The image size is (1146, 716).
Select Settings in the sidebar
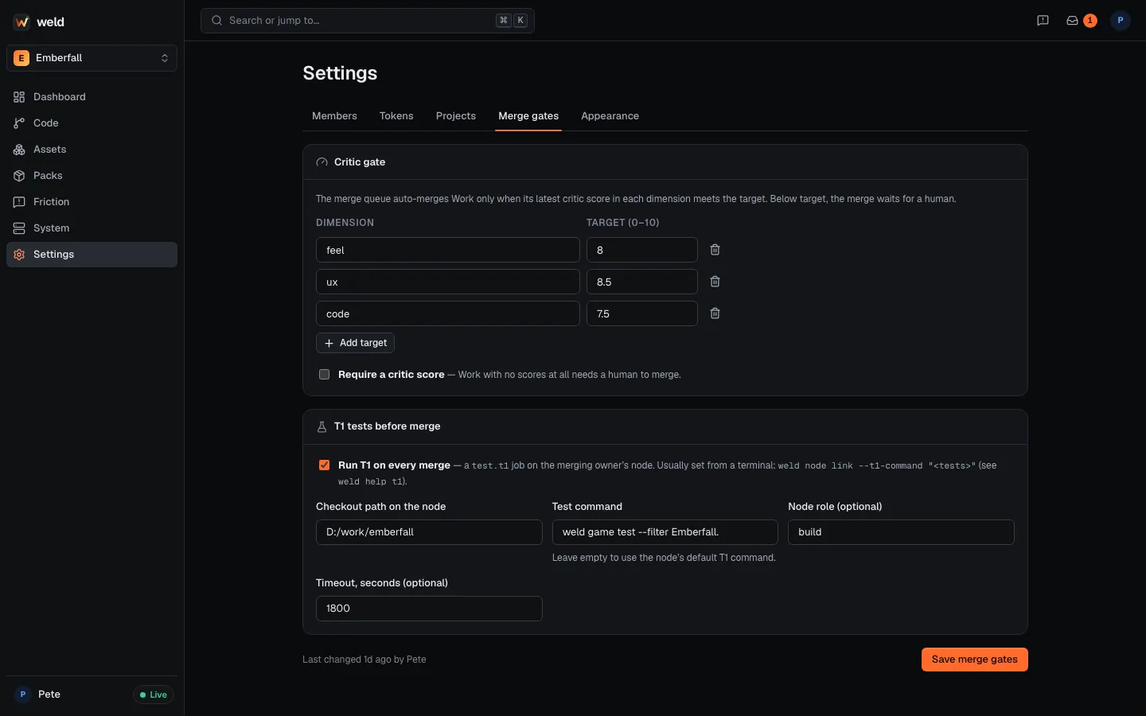[x=92, y=255]
